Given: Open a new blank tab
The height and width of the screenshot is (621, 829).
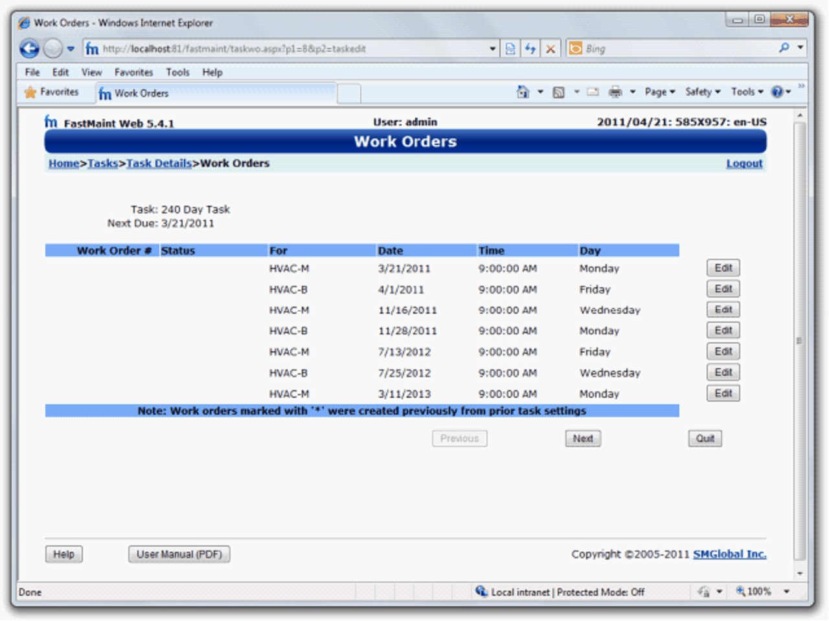Looking at the screenshot, I should point(349,94).
